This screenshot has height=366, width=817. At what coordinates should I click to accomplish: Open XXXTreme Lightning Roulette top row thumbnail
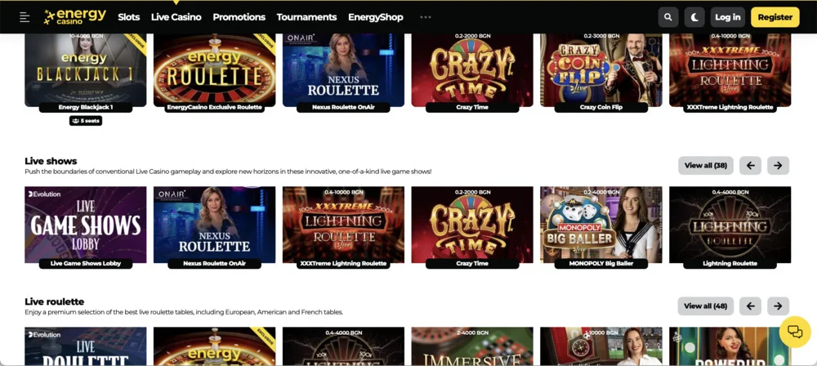pos(730,70)
